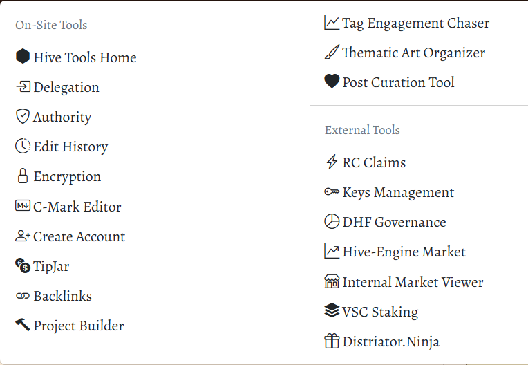Click the Distriator.Ninja gift icon
This screenshot has height=365, width=528.
tap(332, 341)
